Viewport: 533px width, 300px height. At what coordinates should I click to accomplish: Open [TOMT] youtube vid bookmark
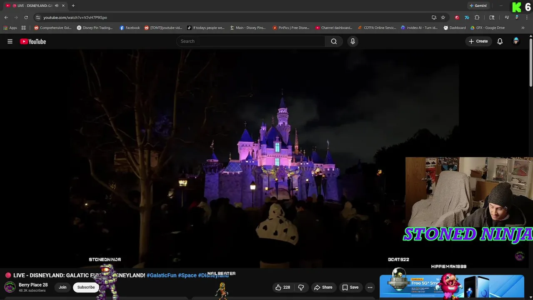pyautogui.click(x=163, y=28)
